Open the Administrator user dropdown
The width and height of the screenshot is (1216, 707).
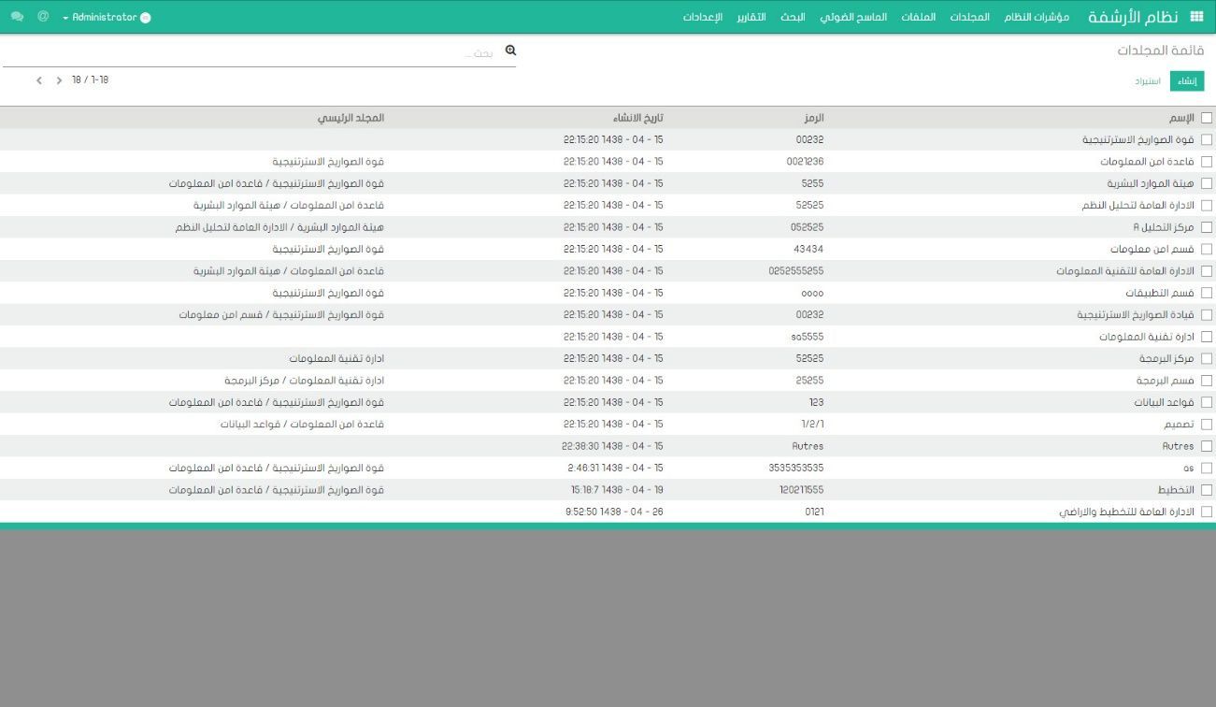[x=106, y=18]
